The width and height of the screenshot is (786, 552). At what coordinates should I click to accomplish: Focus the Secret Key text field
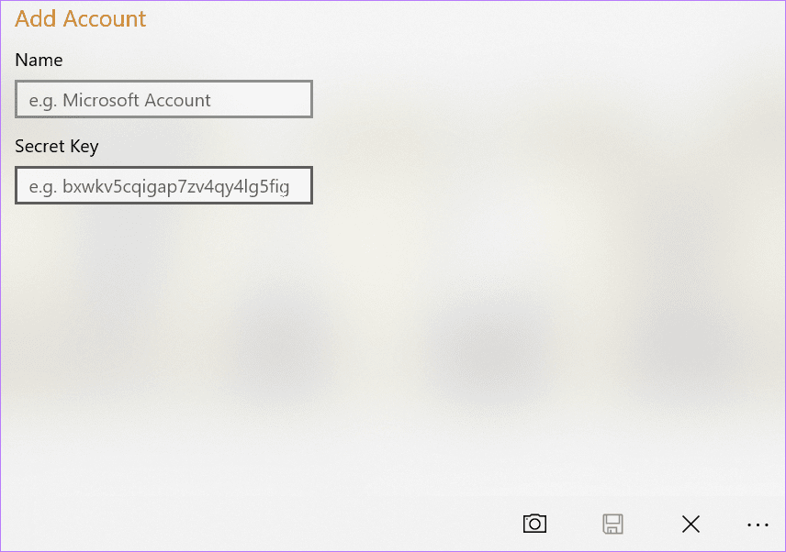click(x=164, y=185)
